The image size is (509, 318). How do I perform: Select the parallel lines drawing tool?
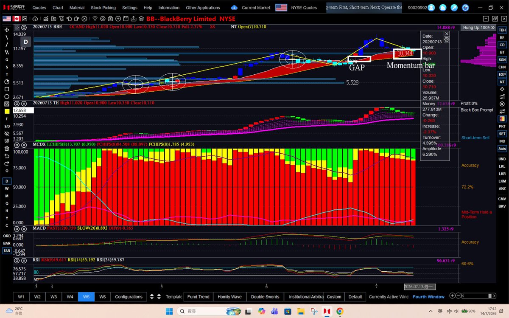coord(7,52)
